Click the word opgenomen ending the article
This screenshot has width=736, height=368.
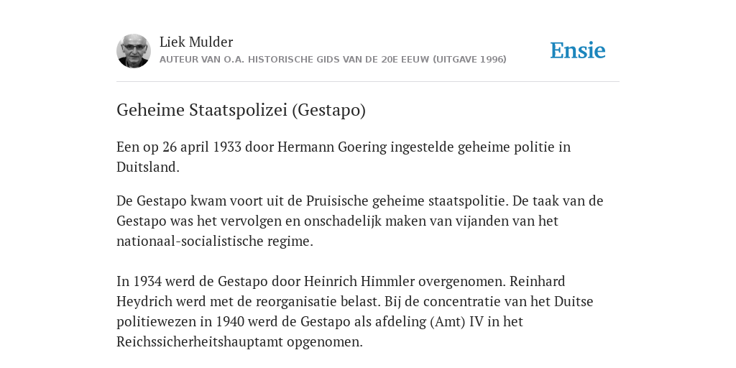pos(325,341)
